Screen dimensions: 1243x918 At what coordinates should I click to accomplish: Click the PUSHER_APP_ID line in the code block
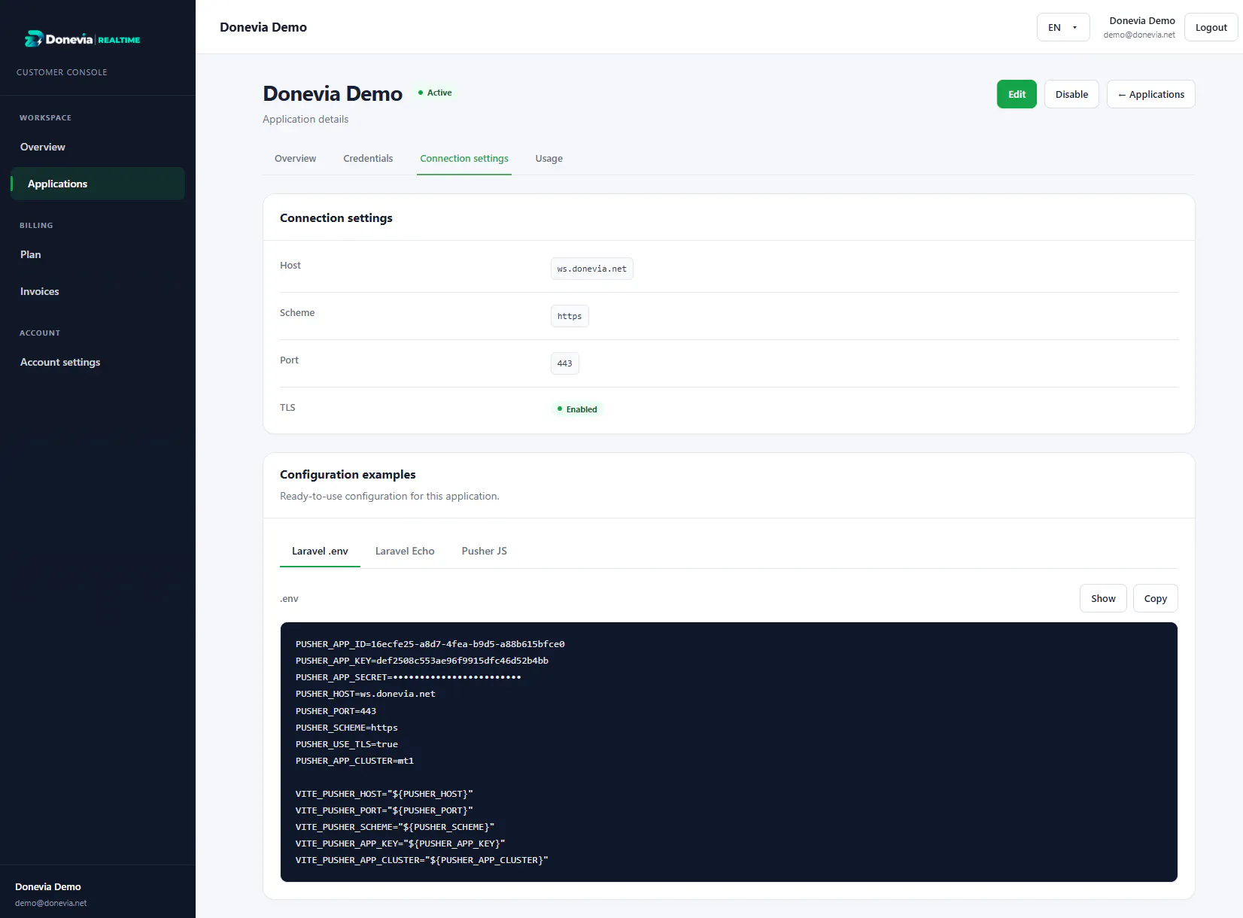pos(430,644)
